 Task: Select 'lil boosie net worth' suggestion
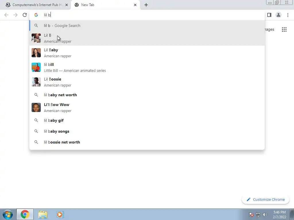coord(147,142)
